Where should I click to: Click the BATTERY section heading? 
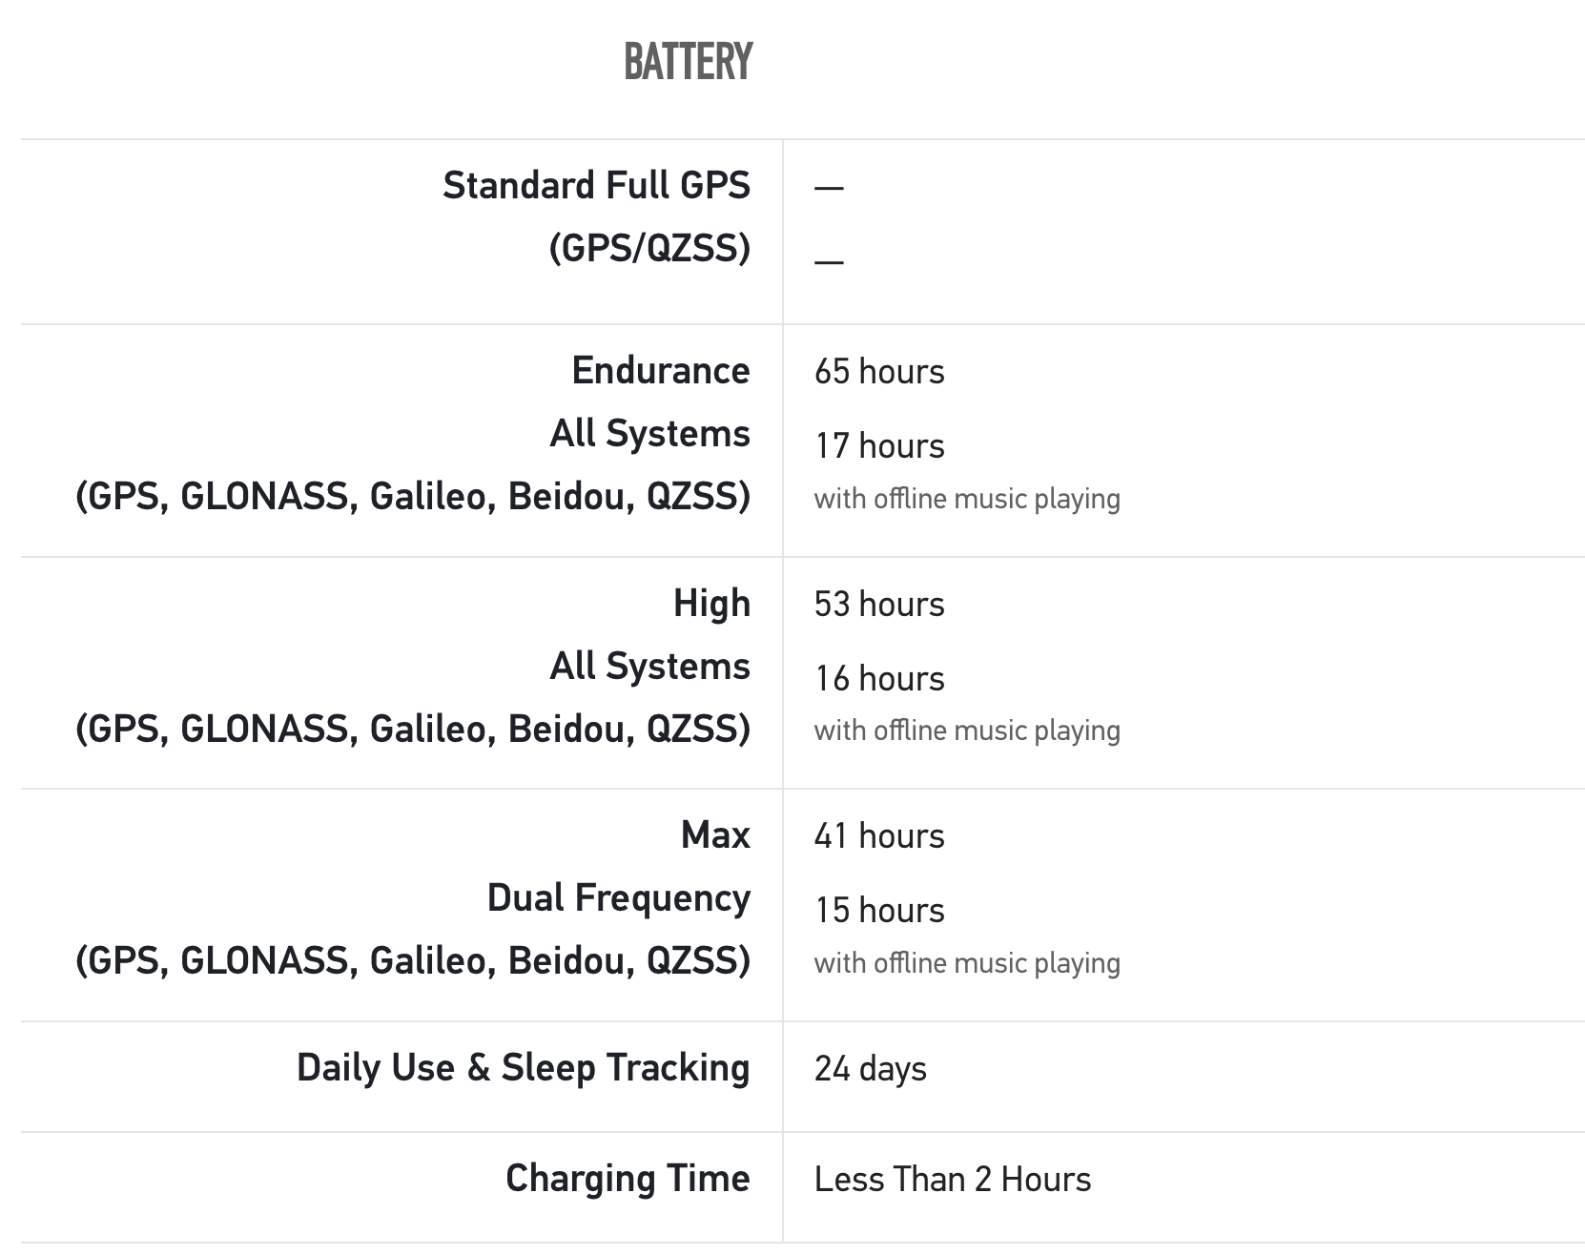point(688,62)
